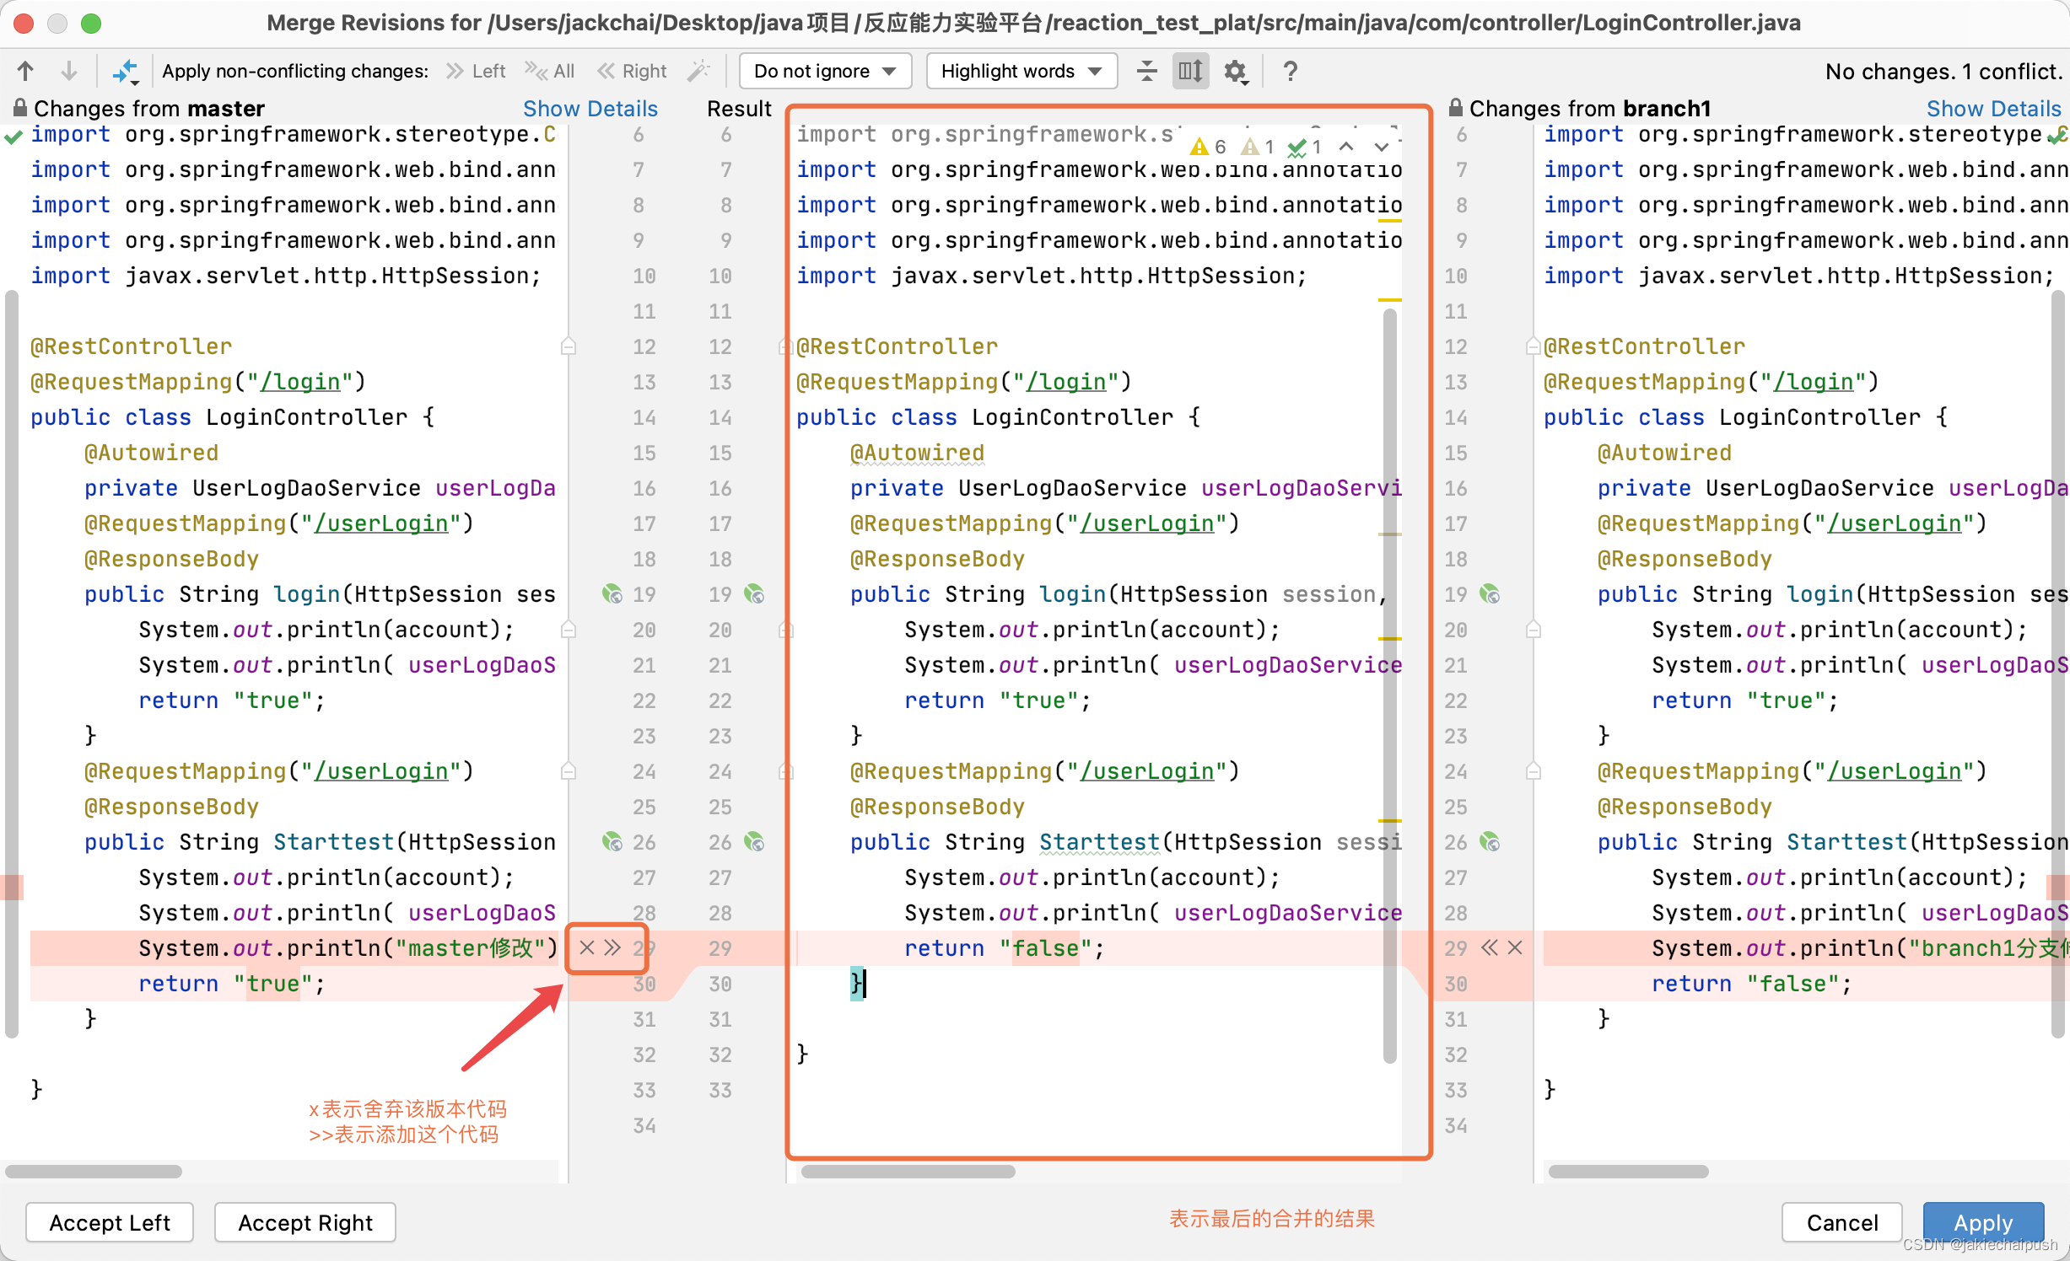The height and width of the screenshot is (1261, 2070).
Task: Apply non-conflicting changes from Right
Action: 632,72
